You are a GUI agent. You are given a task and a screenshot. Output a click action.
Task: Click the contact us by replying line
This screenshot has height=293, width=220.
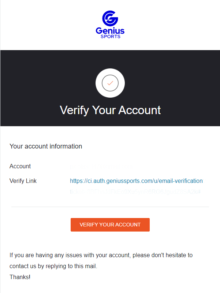[53, 266]
